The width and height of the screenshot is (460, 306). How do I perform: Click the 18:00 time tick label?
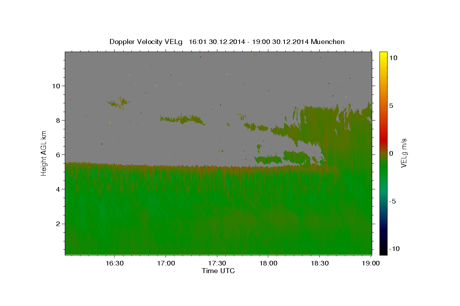pyautogui.click(x=268, y=264)
